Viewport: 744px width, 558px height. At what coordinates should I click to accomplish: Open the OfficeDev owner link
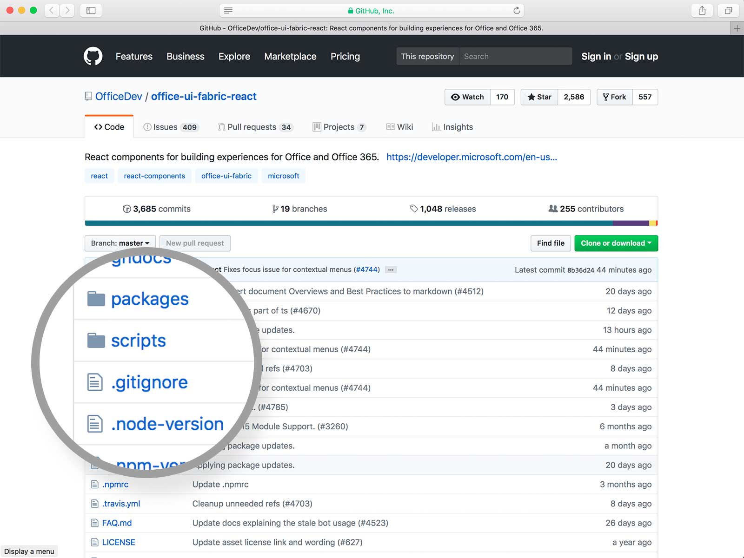(119, 97)
